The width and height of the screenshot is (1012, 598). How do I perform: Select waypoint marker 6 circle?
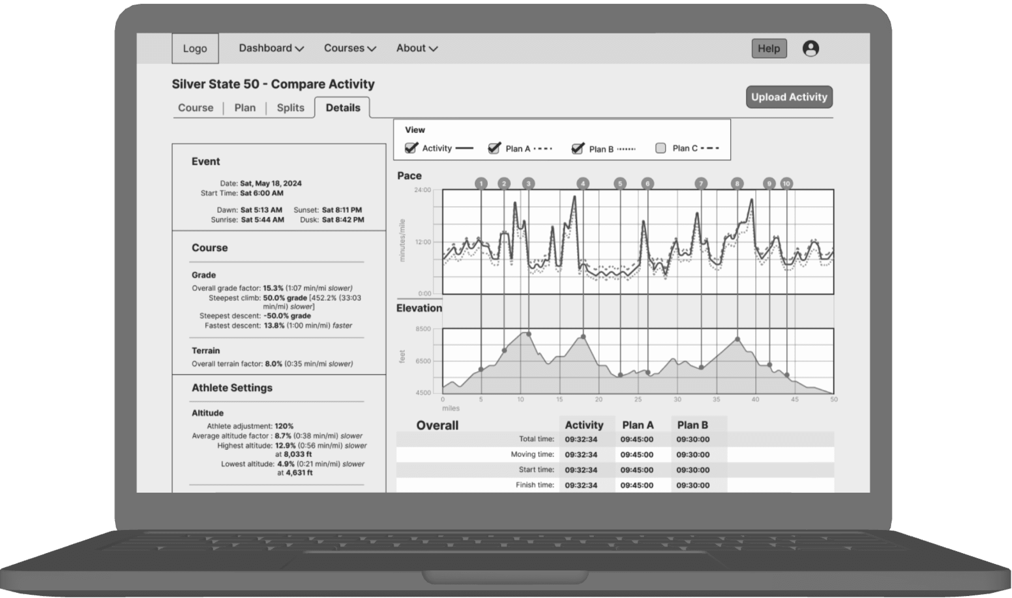pos(648,184)
